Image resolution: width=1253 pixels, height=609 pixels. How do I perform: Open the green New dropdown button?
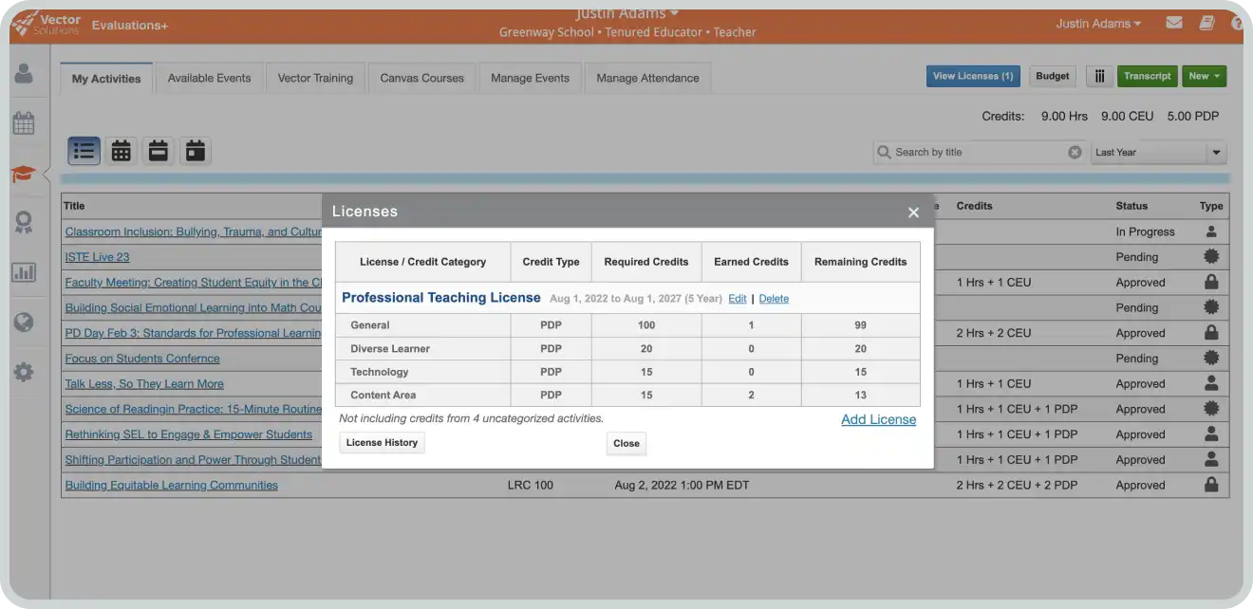[1204, 77]
